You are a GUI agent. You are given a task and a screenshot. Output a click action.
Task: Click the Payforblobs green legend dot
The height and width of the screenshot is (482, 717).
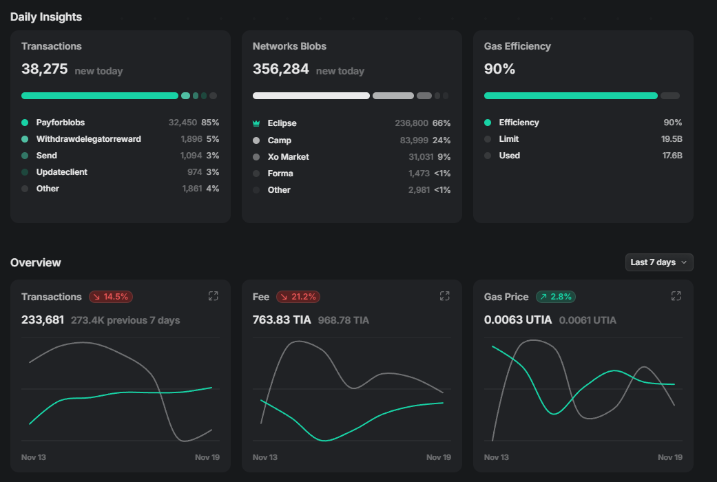coord(25,123)
